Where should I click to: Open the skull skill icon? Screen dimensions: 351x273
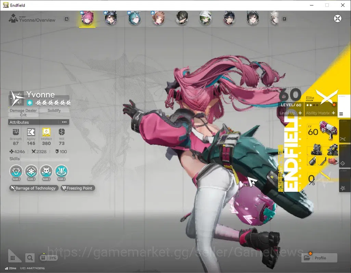[46, 171]
